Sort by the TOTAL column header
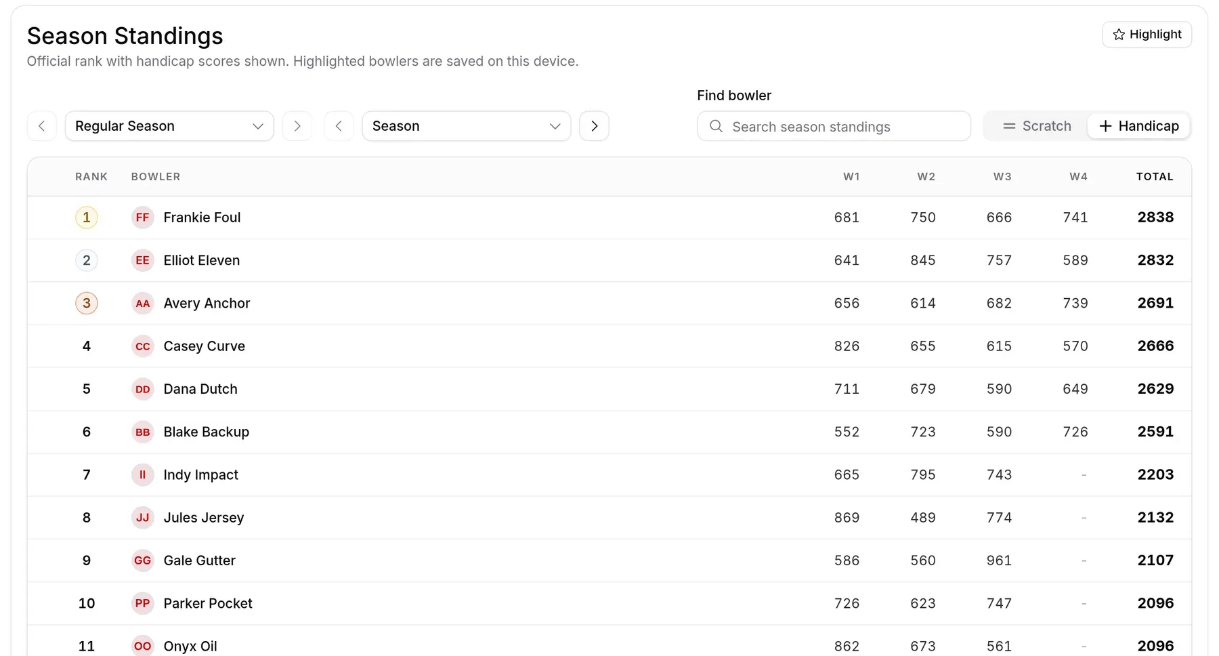 [x=1155, y=177]
